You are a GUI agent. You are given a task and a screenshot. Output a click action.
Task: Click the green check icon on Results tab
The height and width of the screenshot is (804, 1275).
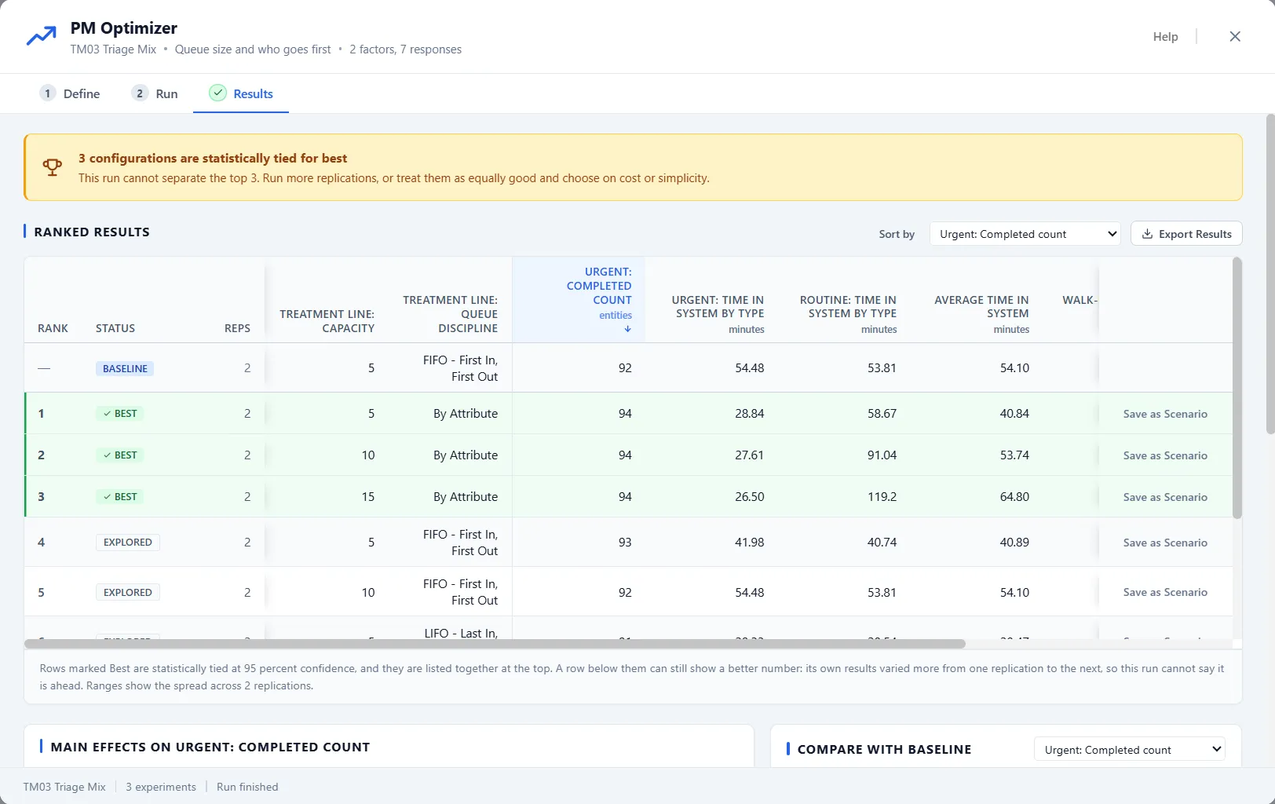(217, 93)
